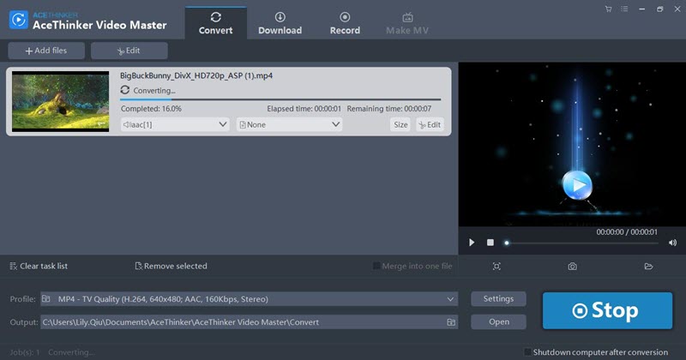Screen dimensions: 686x360
Task: Click the shopping cart purchase icon
Action: [608, 9]
